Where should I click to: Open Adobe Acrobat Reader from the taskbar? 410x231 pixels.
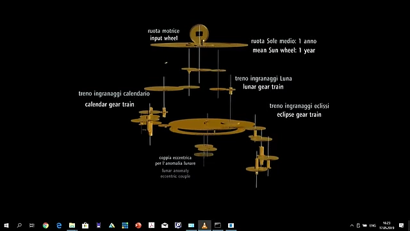[x=151, y=225]
